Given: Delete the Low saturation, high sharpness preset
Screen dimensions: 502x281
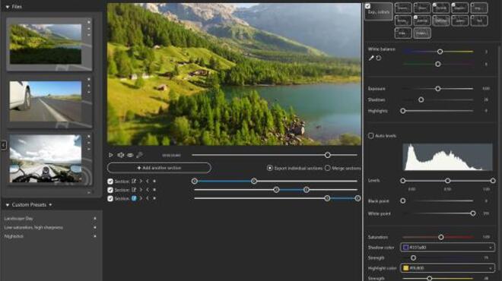Looking at the screenshot, I should coord(95,228).
